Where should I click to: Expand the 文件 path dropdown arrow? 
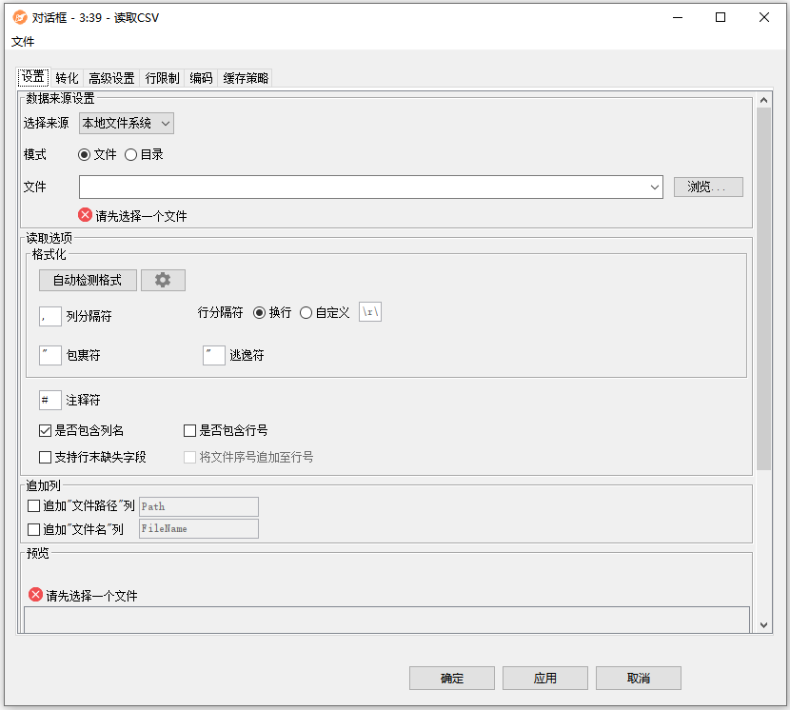(655, 187)
